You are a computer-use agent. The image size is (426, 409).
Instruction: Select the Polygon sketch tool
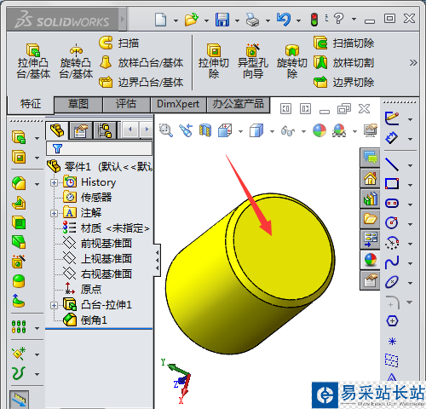coord(392,321)
